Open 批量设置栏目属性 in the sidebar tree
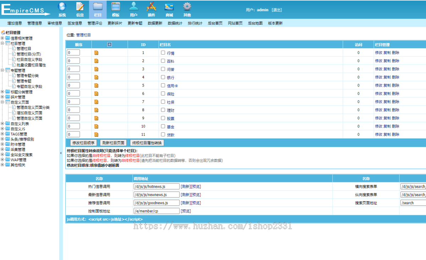This screenshot has height=260, width=426. (31, 65)
